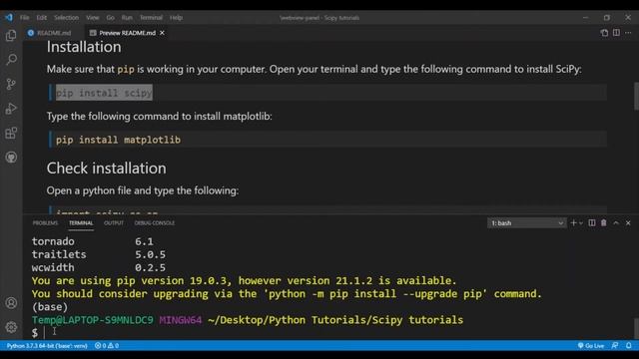Open the Accounts menu icon
This screenshot has height=359, width=639.
(11, 303)
